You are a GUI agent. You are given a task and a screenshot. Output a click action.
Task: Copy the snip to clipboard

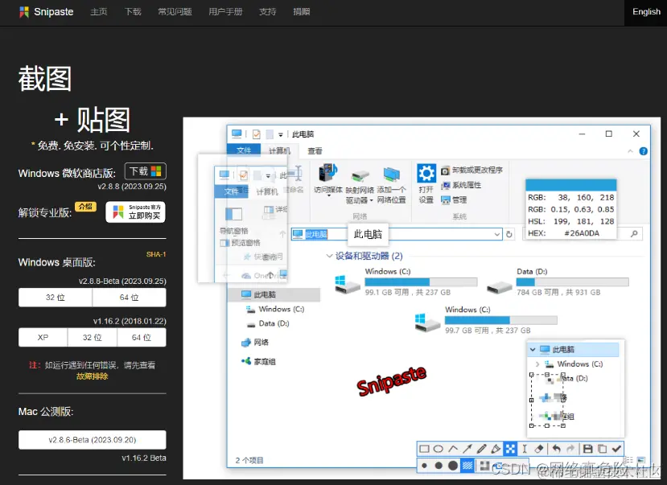[602, 449]
